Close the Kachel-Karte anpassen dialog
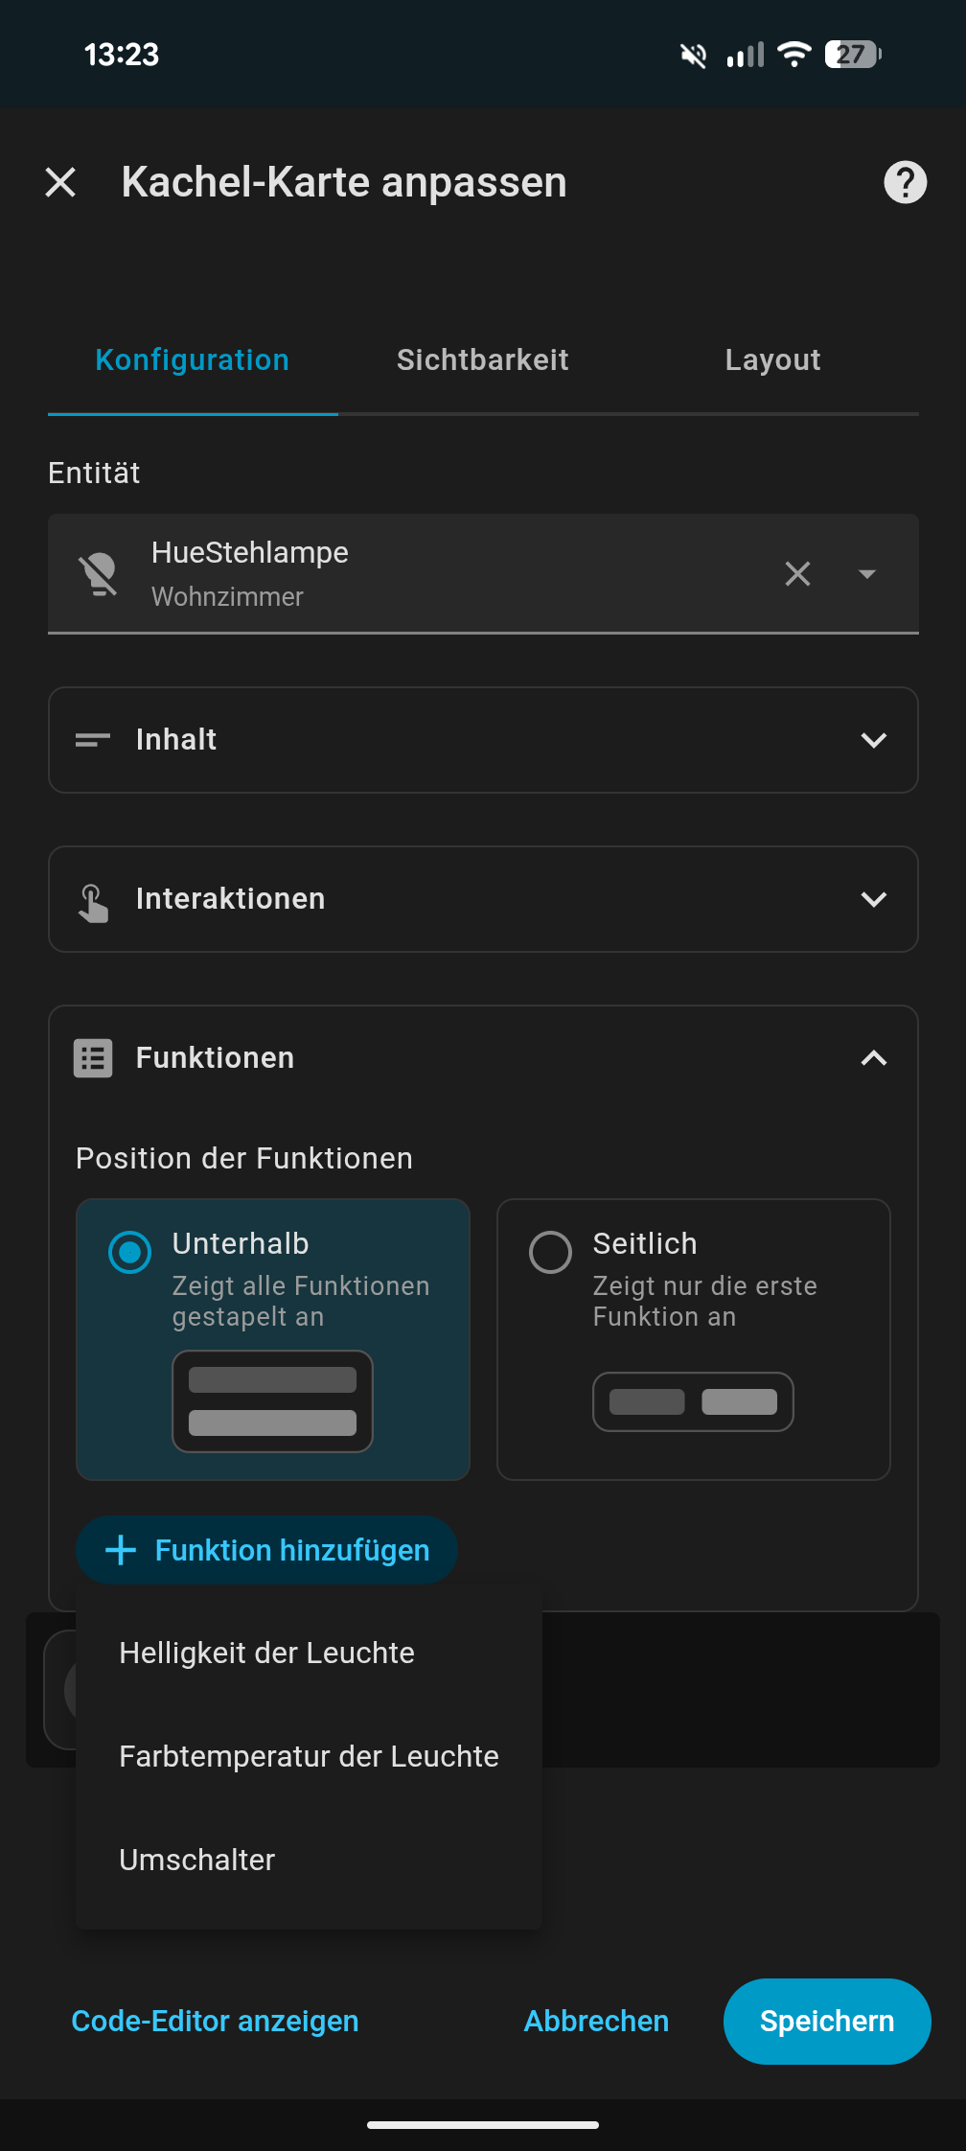The image size is (966, 2151). [60, 182]
